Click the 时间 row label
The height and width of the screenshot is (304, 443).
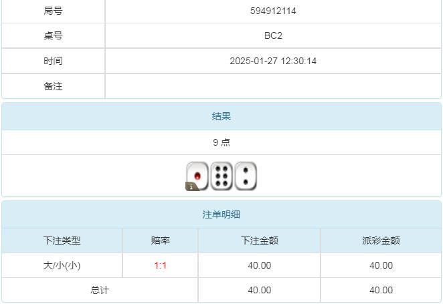pos(54,61)
